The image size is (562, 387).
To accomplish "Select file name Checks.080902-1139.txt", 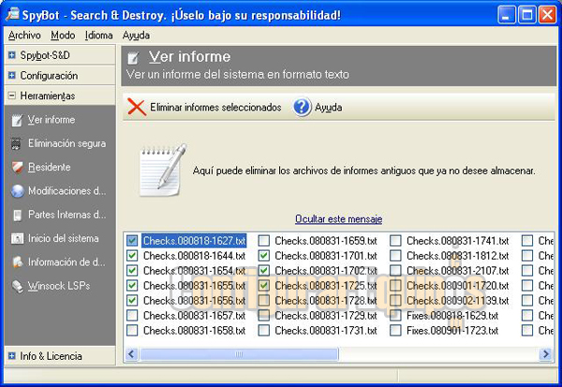I will point(458,301).
